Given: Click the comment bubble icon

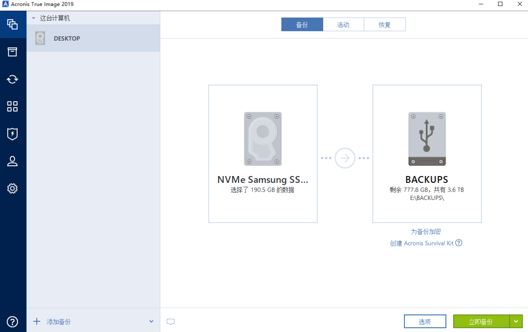Looking at the screenshot, I should pos(171,322).
